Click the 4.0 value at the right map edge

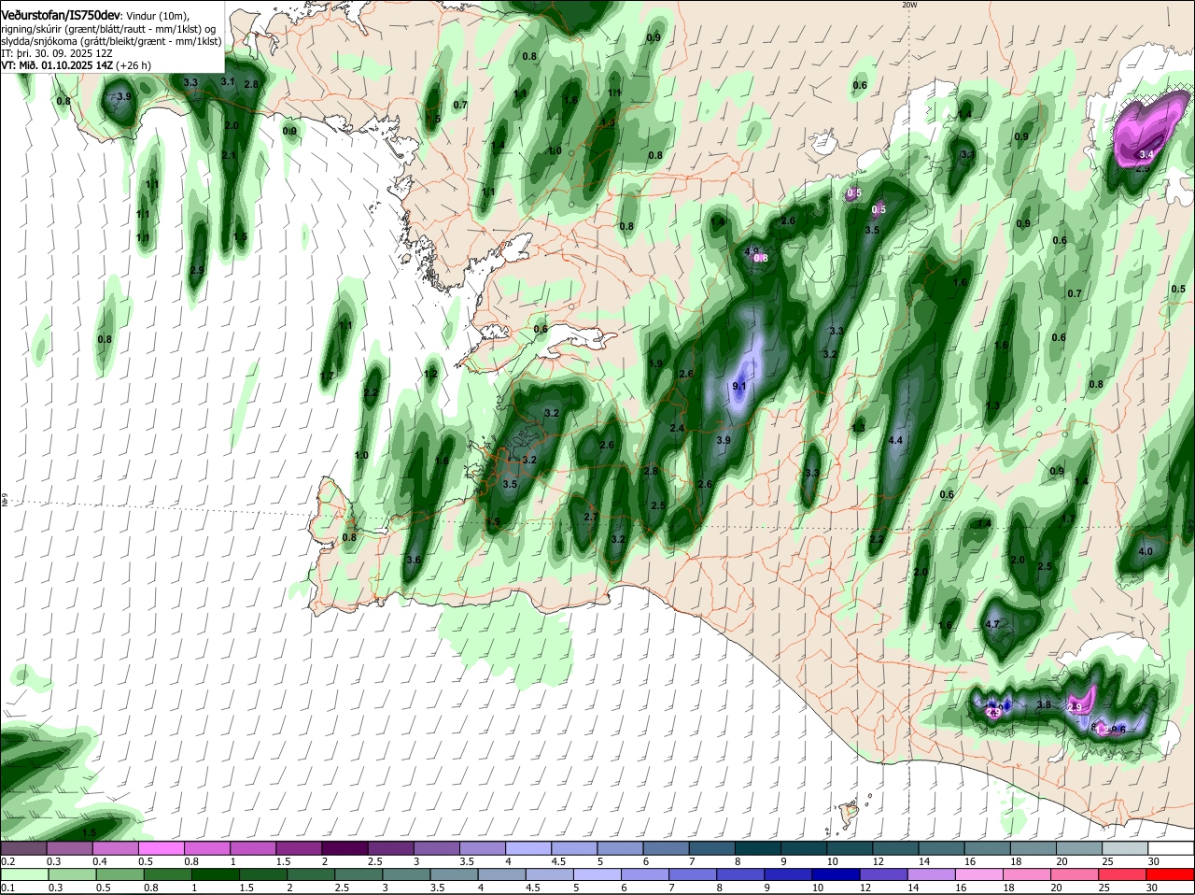[1146, 551]
